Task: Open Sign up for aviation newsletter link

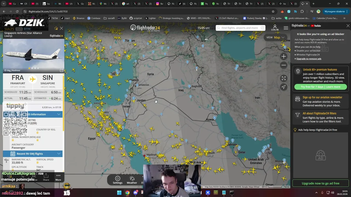Action: coord(322,97)
